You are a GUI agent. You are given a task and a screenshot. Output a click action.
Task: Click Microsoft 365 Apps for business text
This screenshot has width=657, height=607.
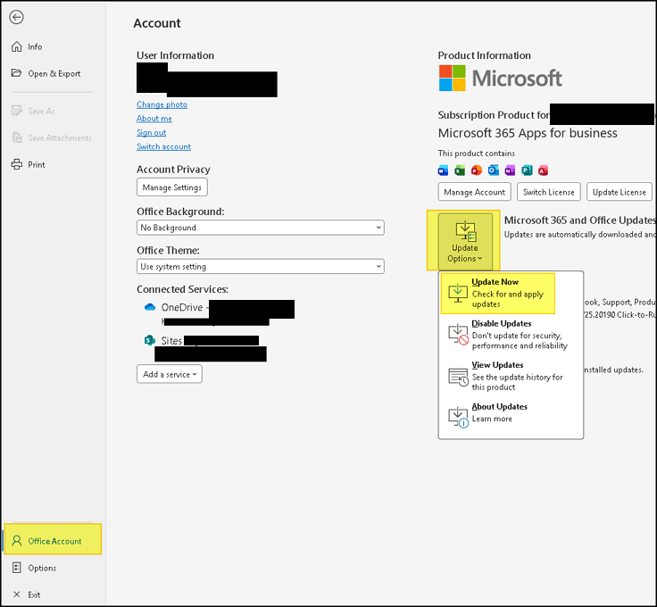click(x=528, y=133)
